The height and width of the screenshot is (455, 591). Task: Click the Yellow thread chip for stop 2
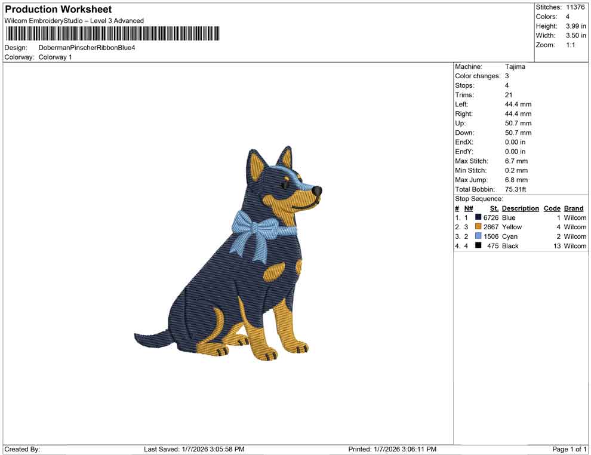tap(477, 227)
